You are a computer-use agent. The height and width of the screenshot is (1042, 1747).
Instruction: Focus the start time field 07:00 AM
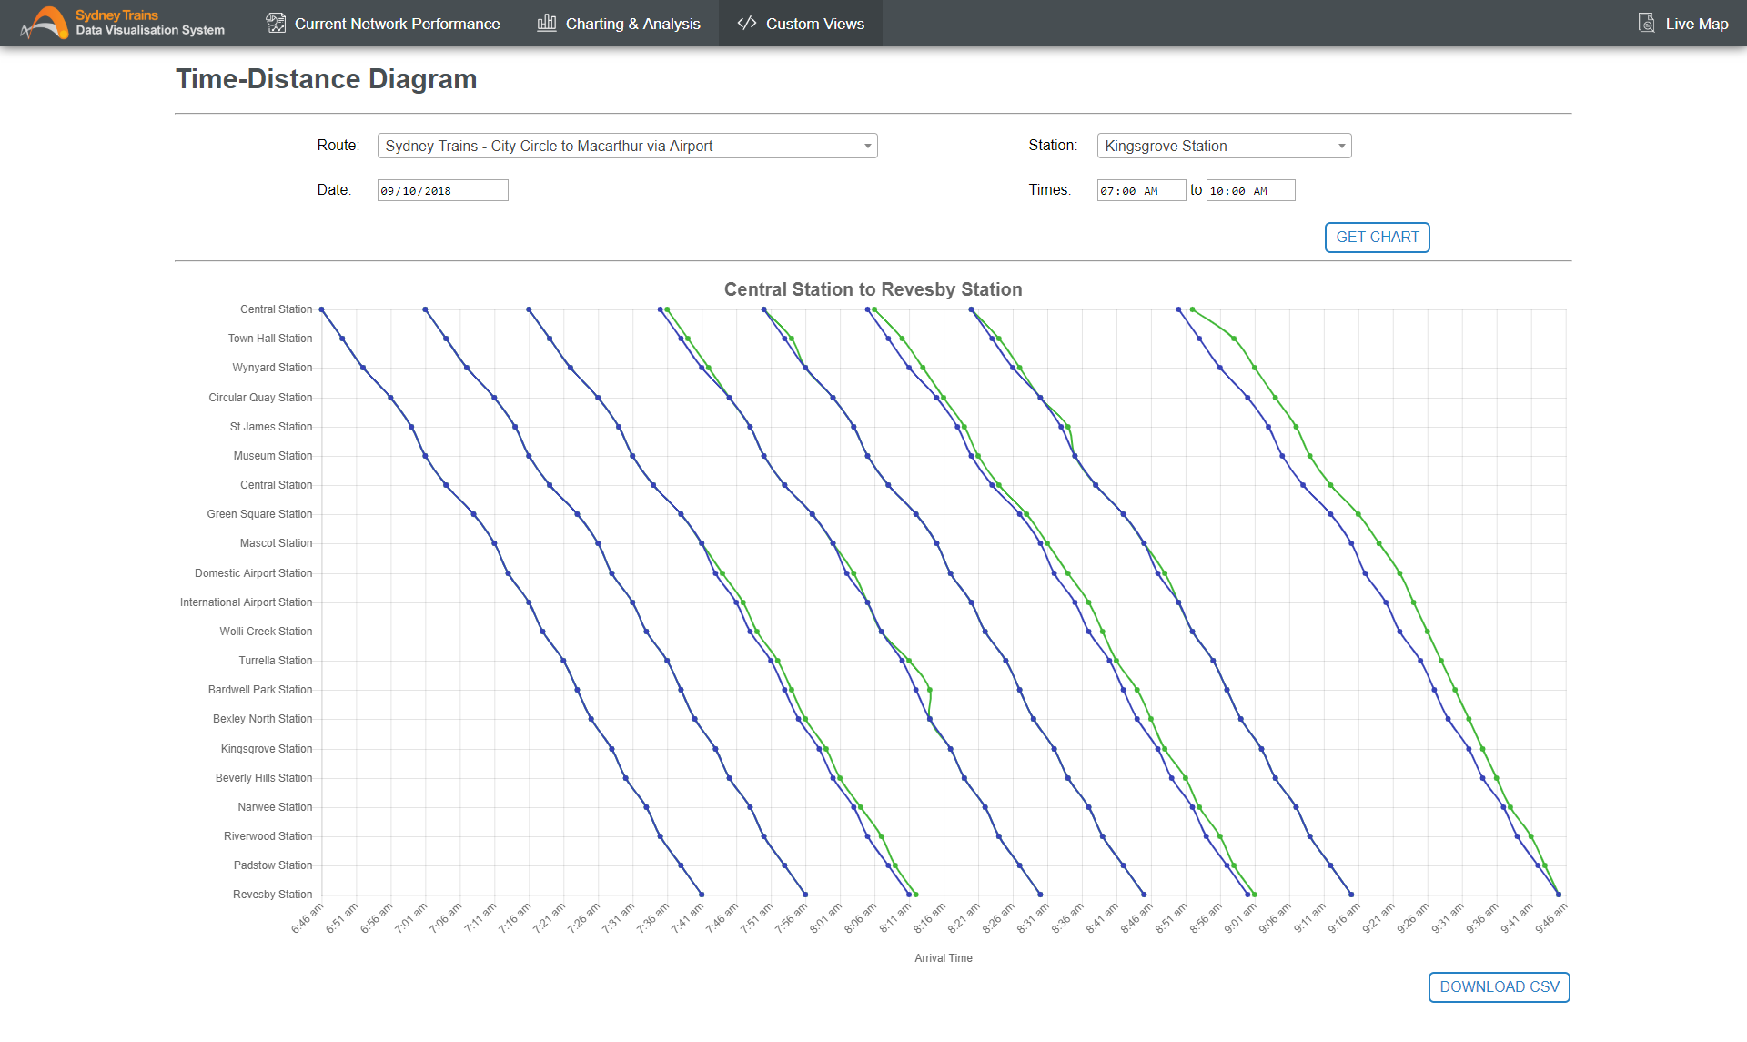click(x=1141, y=190)
